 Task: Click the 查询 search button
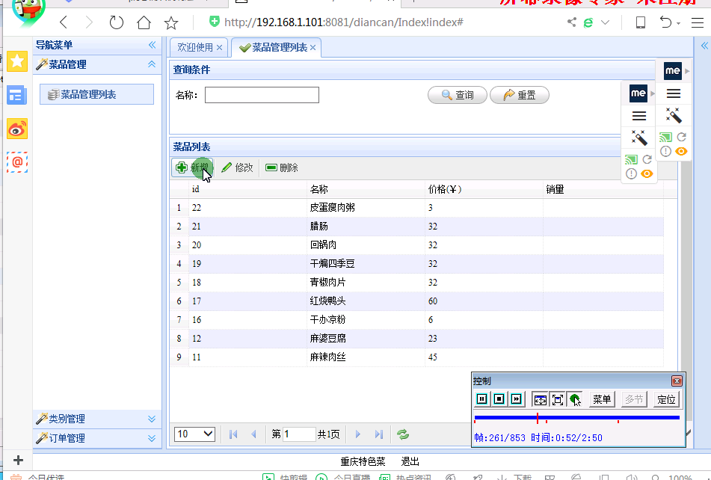click(458, 95)
